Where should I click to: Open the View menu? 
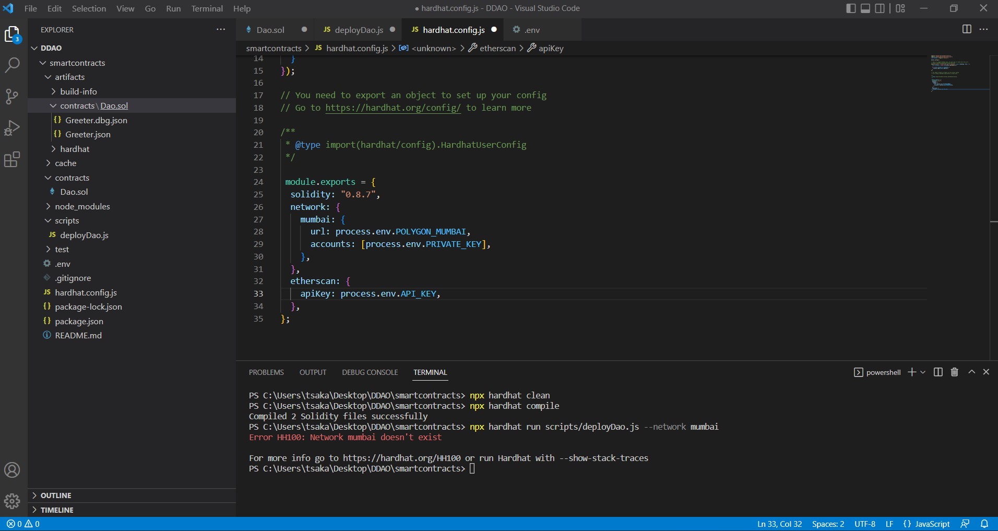point(125,8)
